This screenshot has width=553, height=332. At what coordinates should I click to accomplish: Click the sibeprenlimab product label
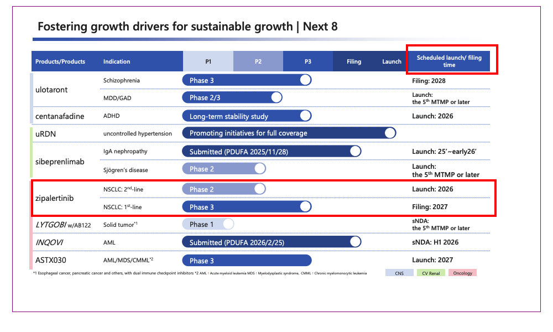click(60, 160)
